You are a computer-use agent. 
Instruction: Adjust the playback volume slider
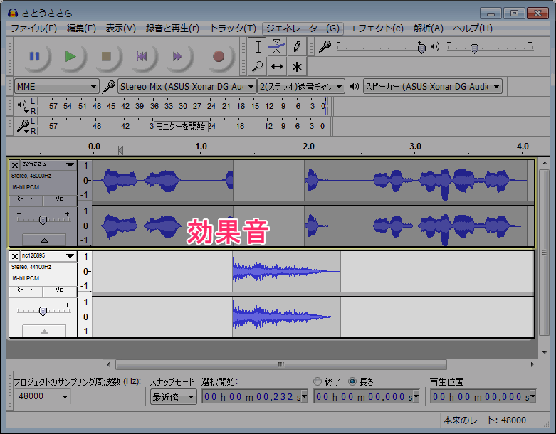coord(474,48)
